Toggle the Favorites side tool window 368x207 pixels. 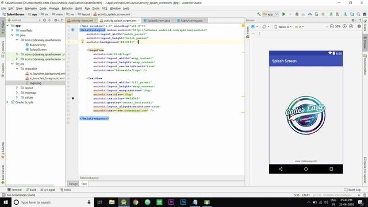click(x=2, y=150)
